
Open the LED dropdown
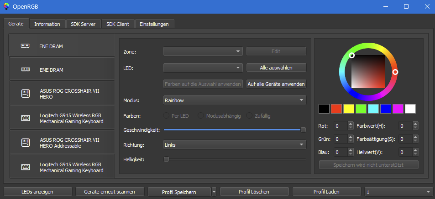click(203, 68)
